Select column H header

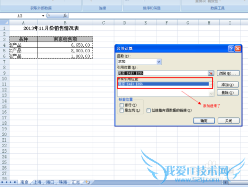(x=209, y=22)
